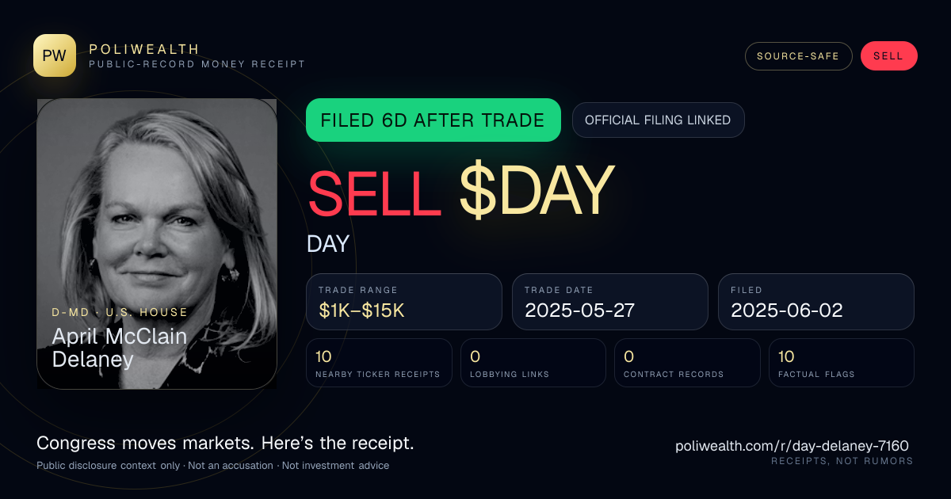This screenshot has height=499, width=951.
Task: Select the Lobbying Links stat tile
Action: click(533, 363)
